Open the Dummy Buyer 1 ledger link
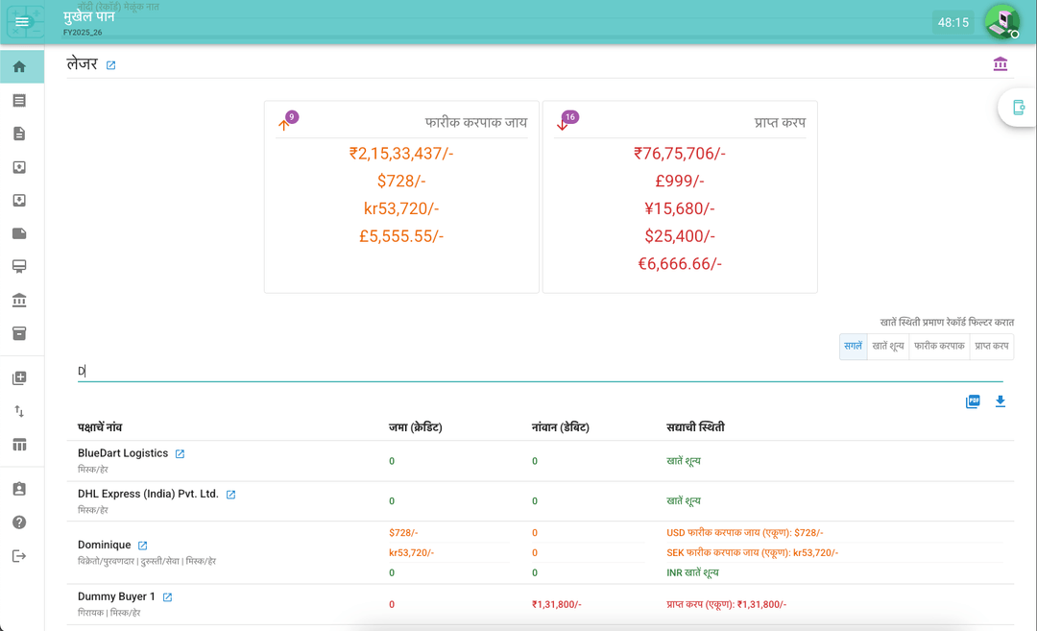The height and width of the screenshot is (631, 1037). pos(168,596)
